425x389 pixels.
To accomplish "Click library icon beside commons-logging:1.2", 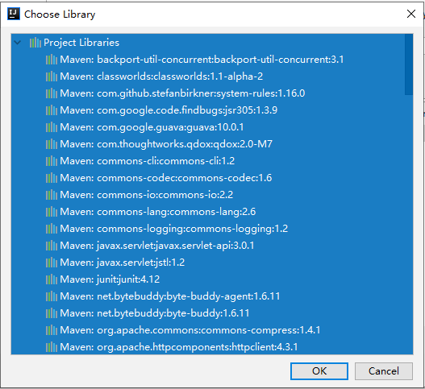I will pos(52,229).
